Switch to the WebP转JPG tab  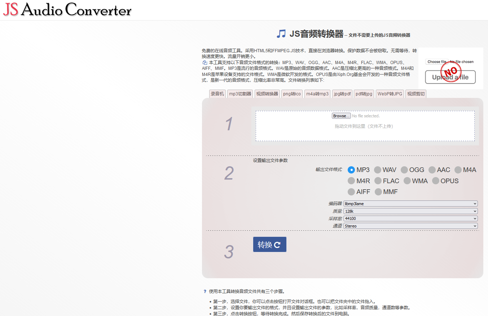390,94
